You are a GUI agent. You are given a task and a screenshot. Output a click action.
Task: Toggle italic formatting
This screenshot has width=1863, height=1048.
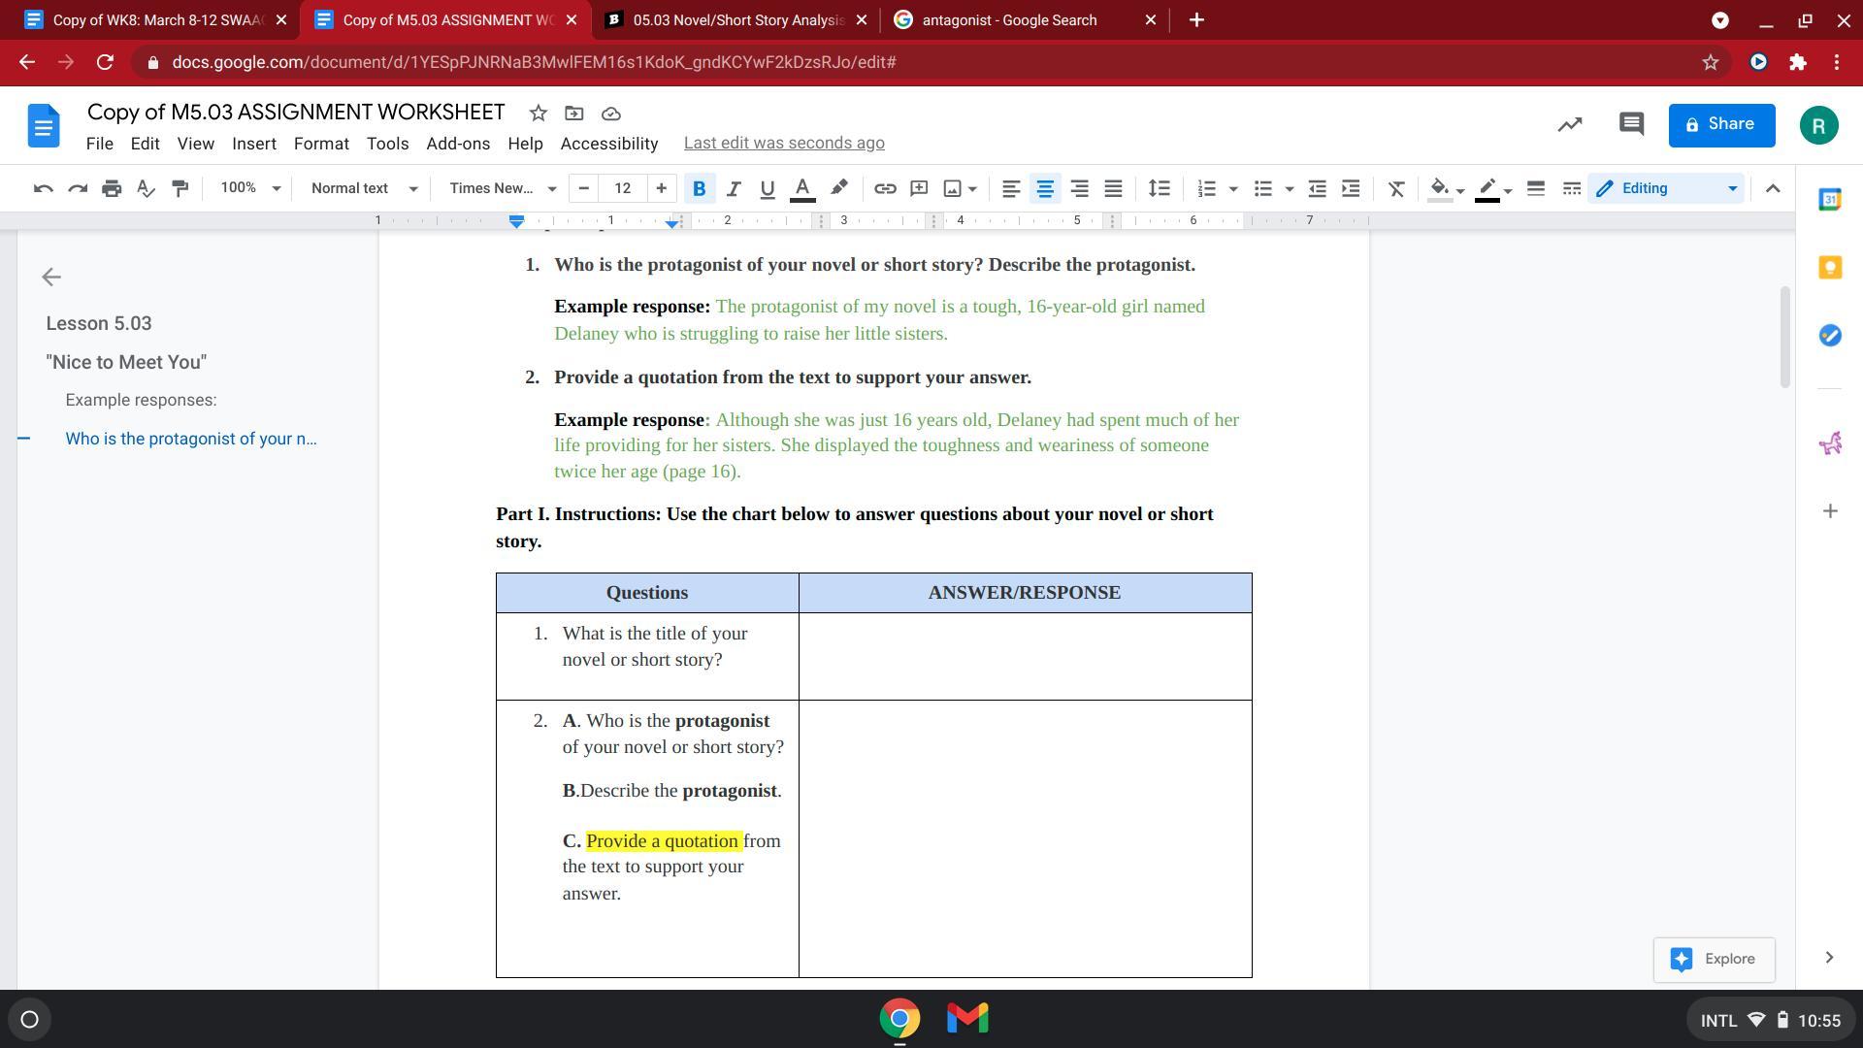pyautogui.click(x=733, y=188)
